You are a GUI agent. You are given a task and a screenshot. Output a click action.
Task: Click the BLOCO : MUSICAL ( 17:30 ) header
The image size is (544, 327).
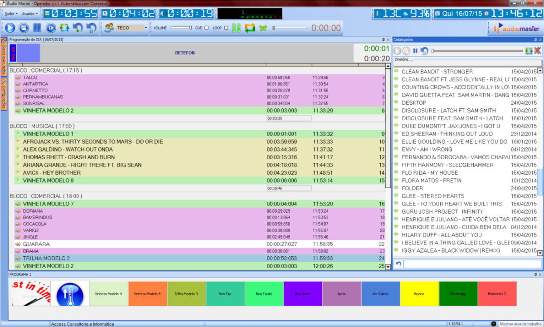pyautogui.click(x=42, y=126)
